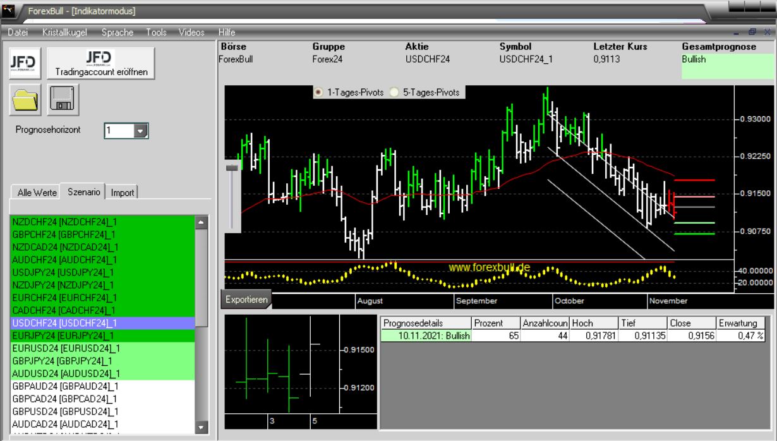Viewport: 777px width, 441px height.
Task: Select AUDUSD24 [AUDUSD24]_1 in list
Action: point(103,373)
